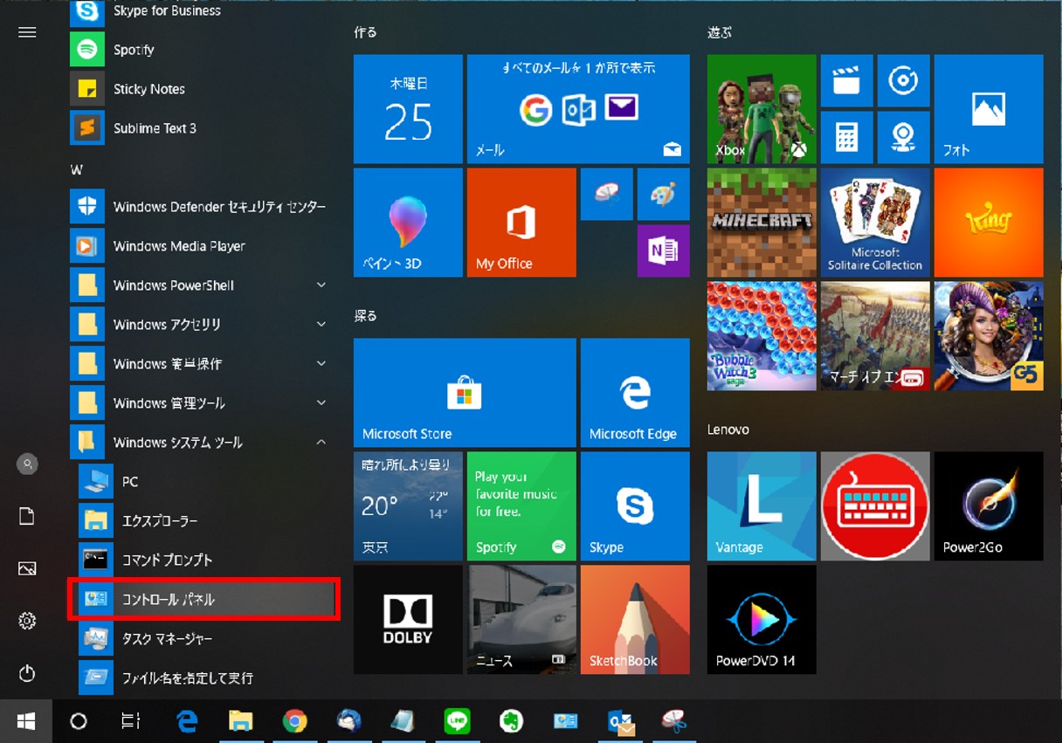Open the Start menu hamburger navigation icon
1062x743 pixels.
click(x=27, y=32)
